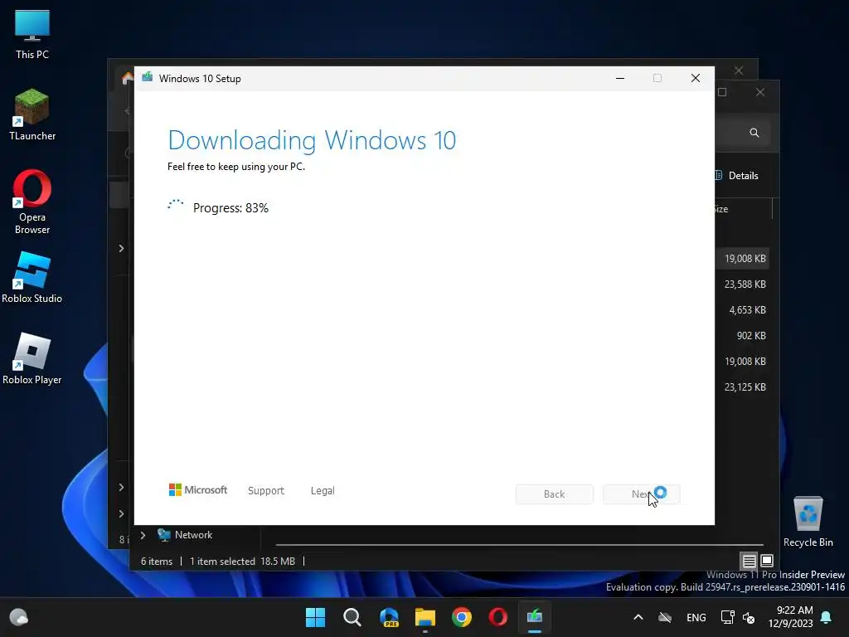The width and height of the screenshot is (849, 637).
Task: Click the Windows 10 Setup title icon
Action: point(148,77)
